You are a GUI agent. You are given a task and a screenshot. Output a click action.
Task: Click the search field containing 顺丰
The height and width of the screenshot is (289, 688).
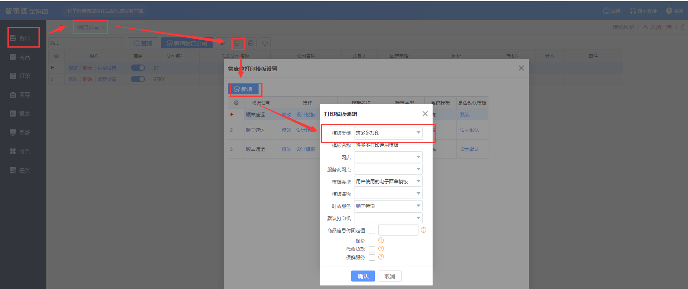pyautogui.click(x=86, y=43)
